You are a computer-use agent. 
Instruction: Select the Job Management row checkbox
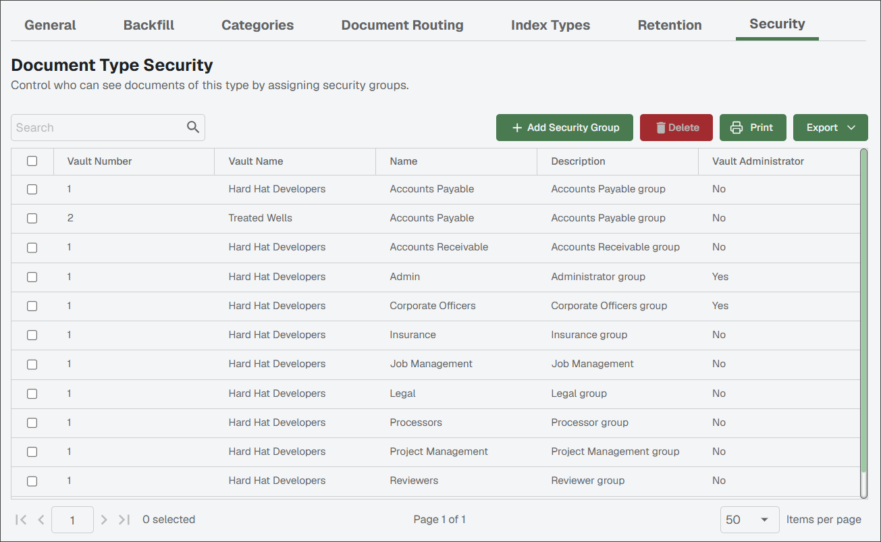[32, 364]
